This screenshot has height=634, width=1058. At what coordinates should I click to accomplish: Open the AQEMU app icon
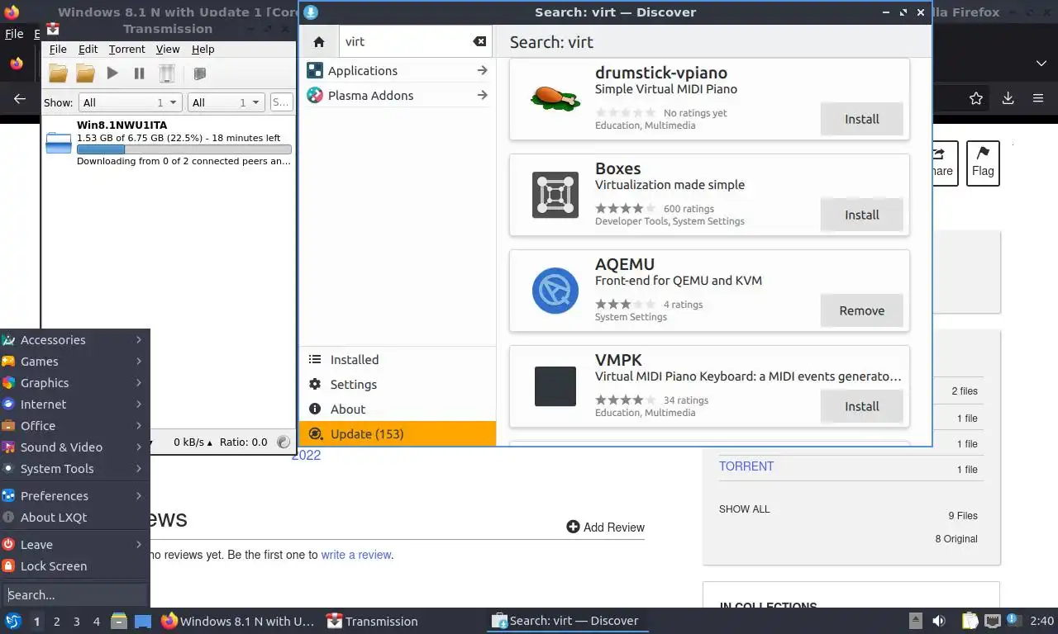pyautogui.click(x=555, y=291)
